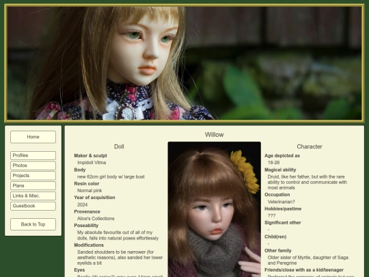369x277 pixels.
Task: Click the Modifications label
Action: [89, 246]
